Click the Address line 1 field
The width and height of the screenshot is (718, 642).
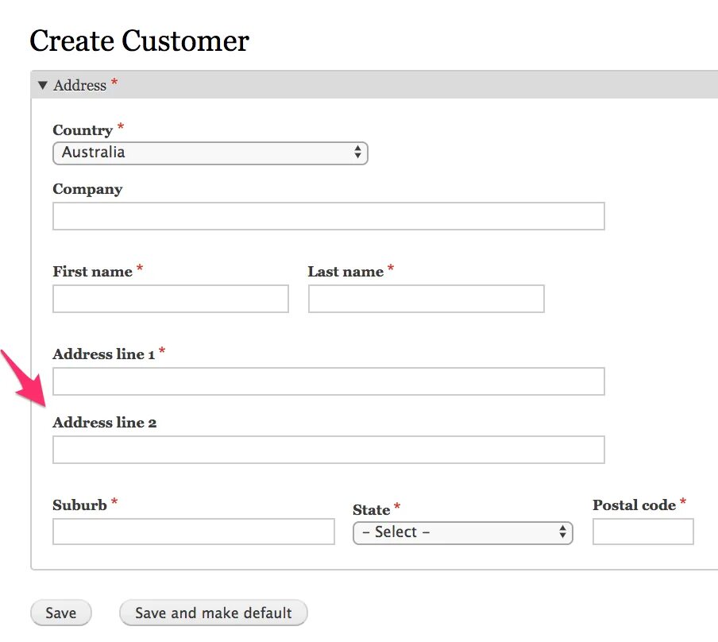click(328, 381)
